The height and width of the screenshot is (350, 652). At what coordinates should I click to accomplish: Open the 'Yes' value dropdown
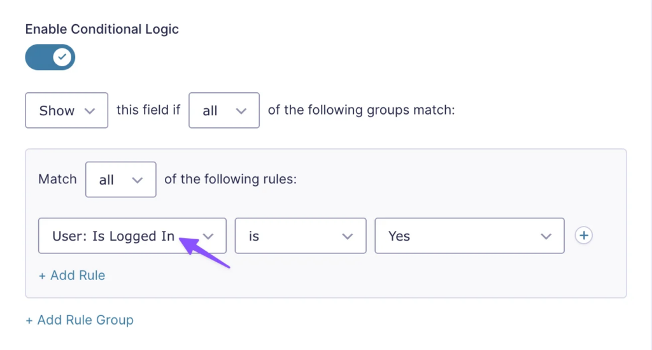coord(469,235)
